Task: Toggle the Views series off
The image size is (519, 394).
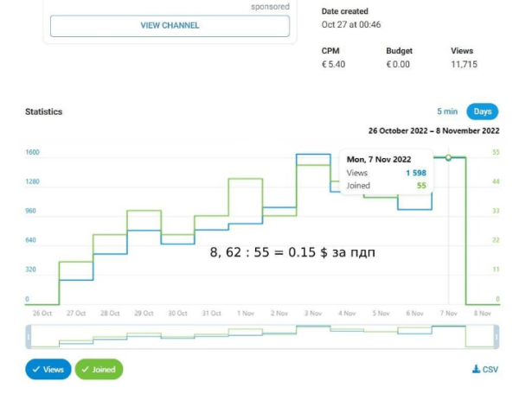Action: (x=48, y=370)
